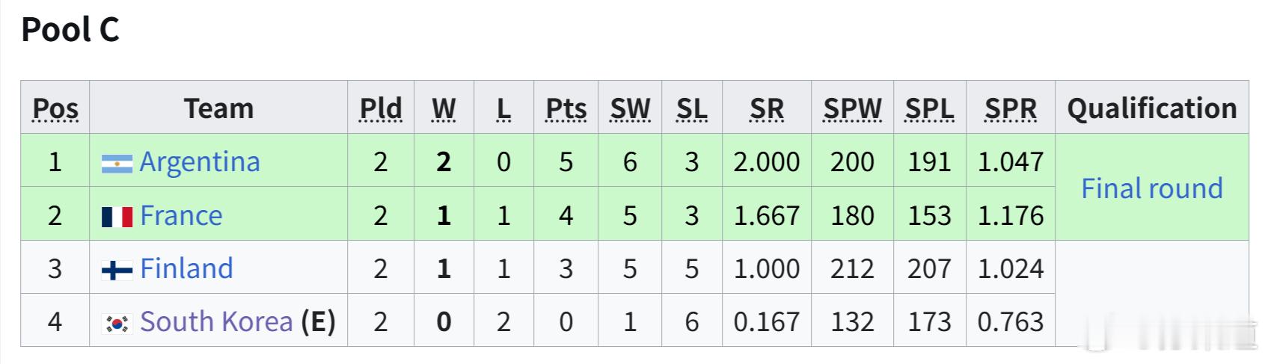Open the France team link
Image resolution: width=1268 pixels, height=364 pixels.
coord(181,215)
